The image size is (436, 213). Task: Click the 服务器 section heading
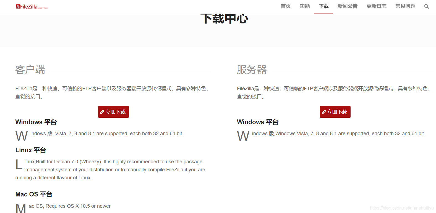(252, 70)
